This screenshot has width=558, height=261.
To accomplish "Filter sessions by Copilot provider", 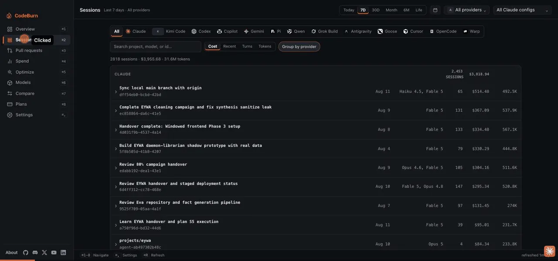I will click(227, 31).
